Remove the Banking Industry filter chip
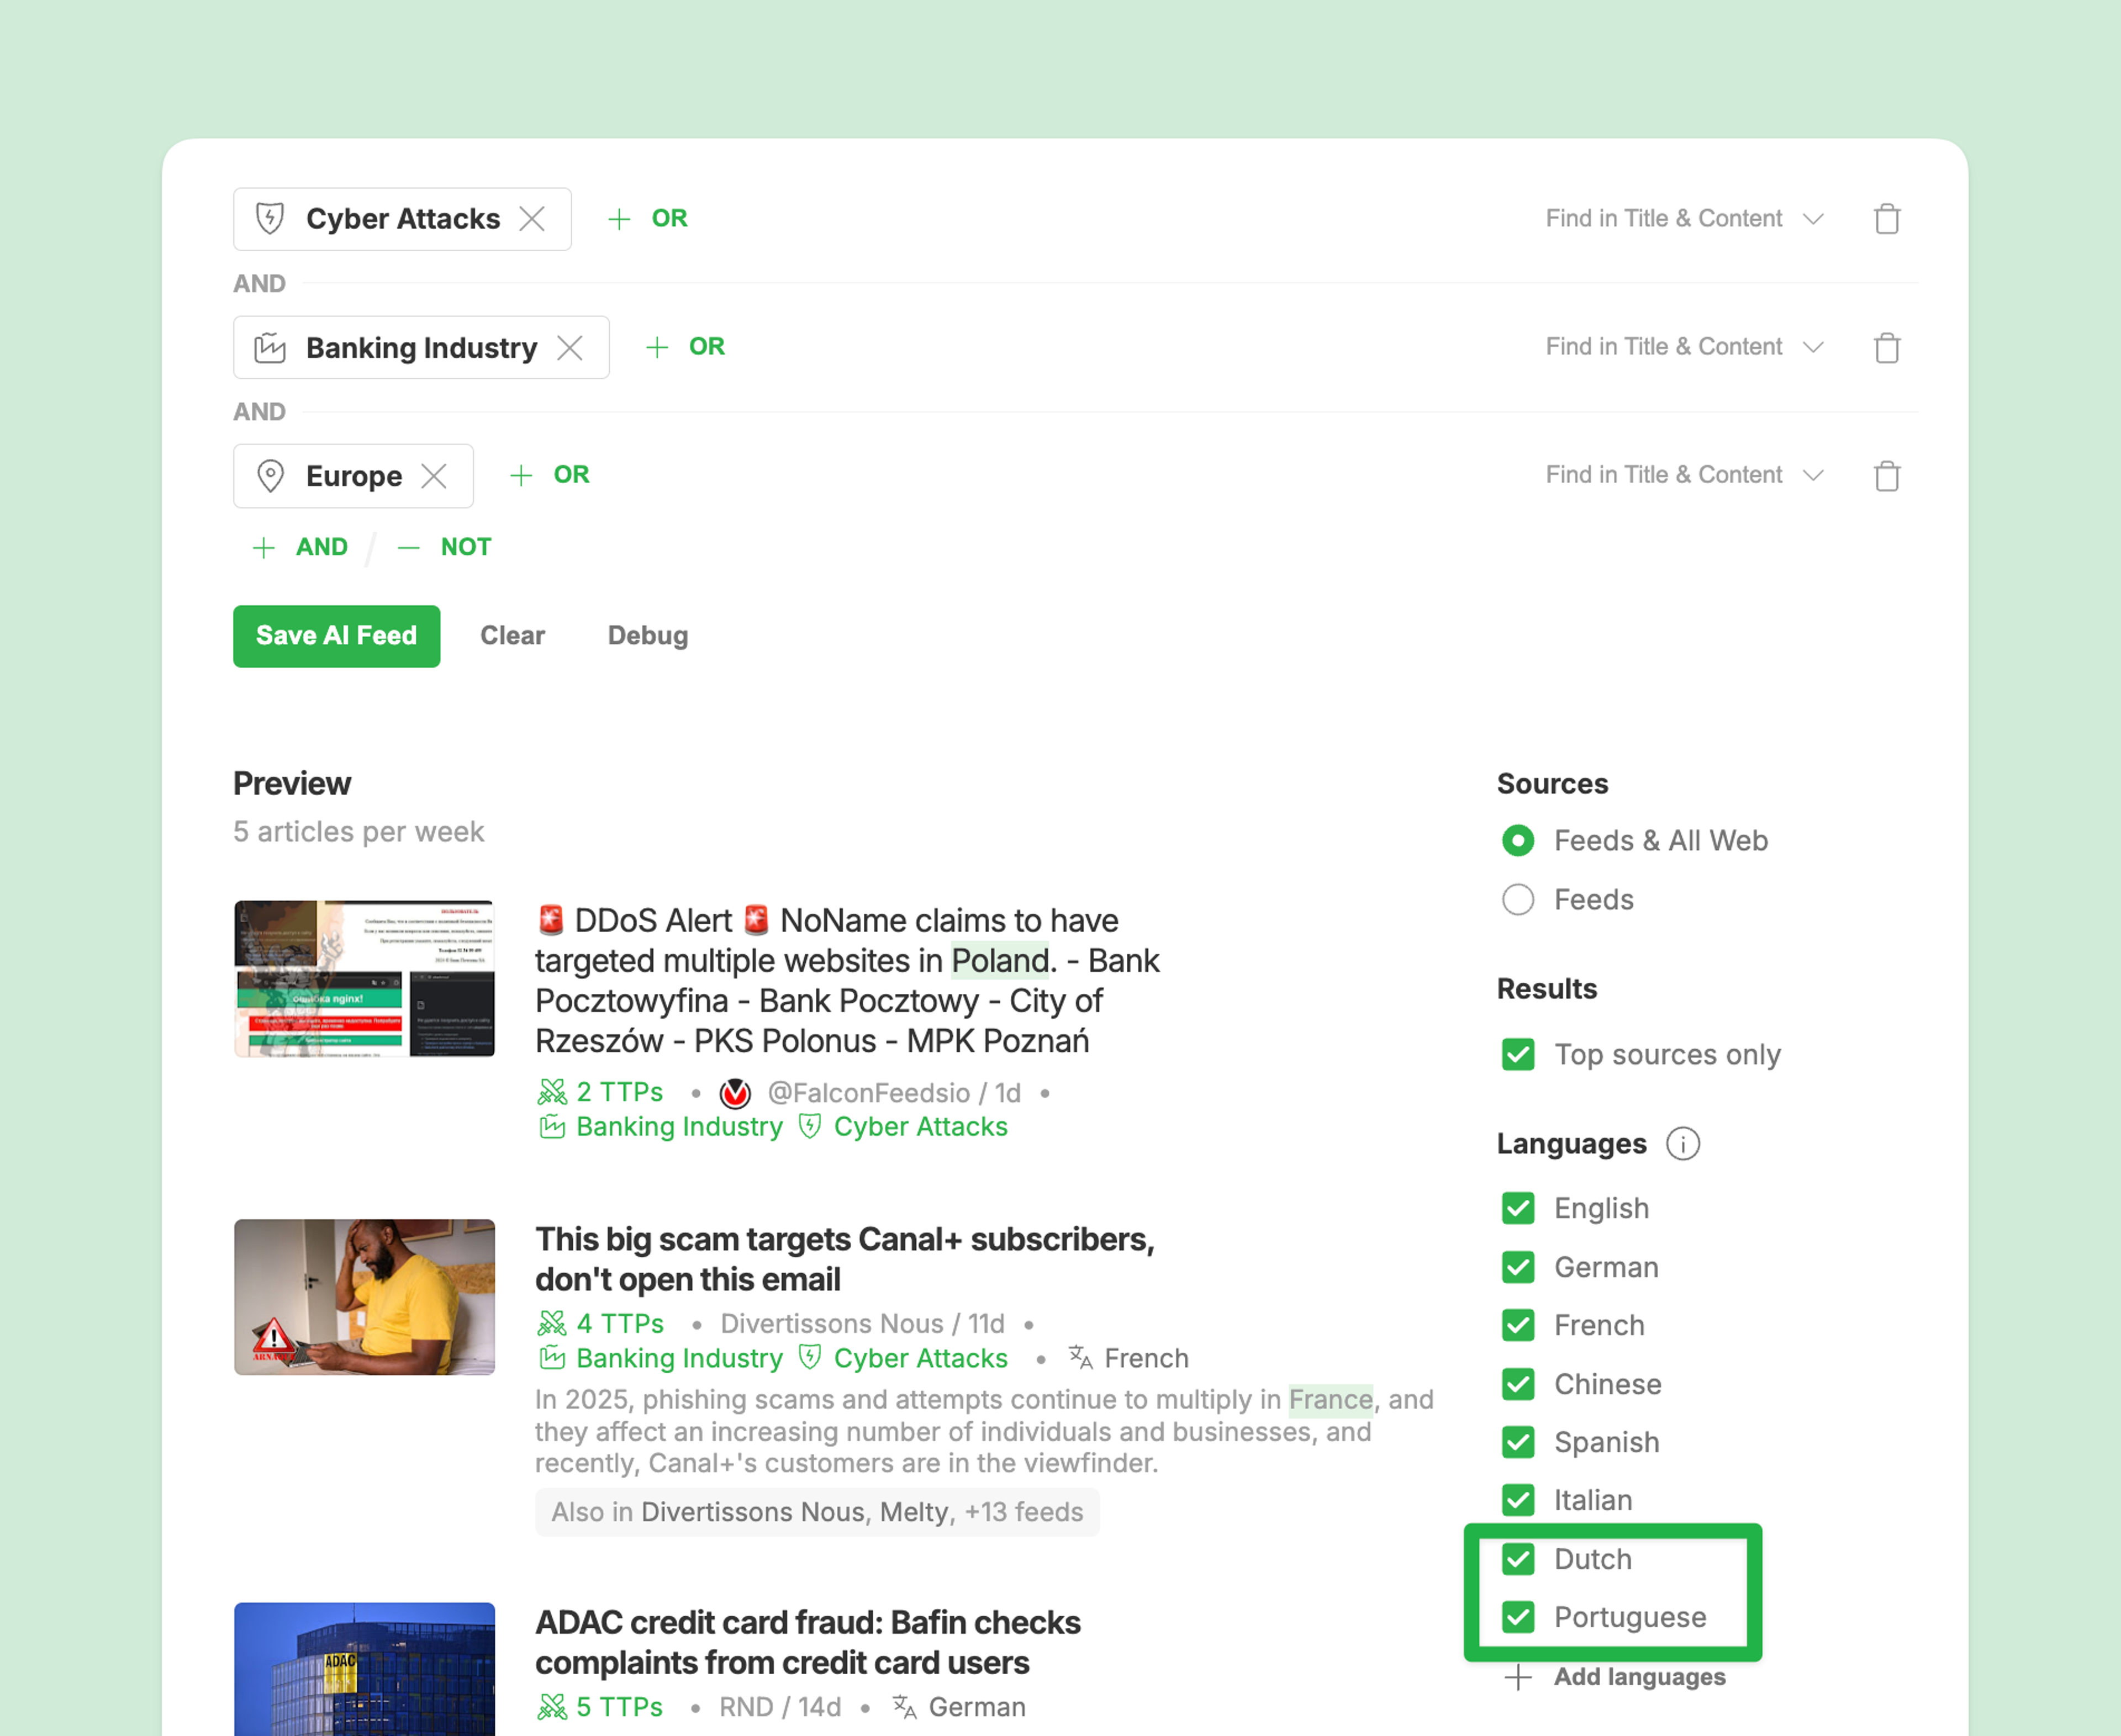Screen dimensions: 2121x1736 point(570,347)
